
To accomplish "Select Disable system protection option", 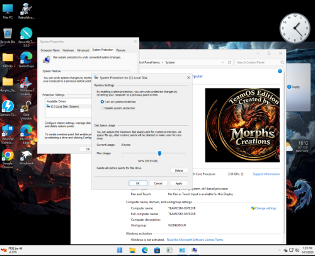I will [118, 108].
